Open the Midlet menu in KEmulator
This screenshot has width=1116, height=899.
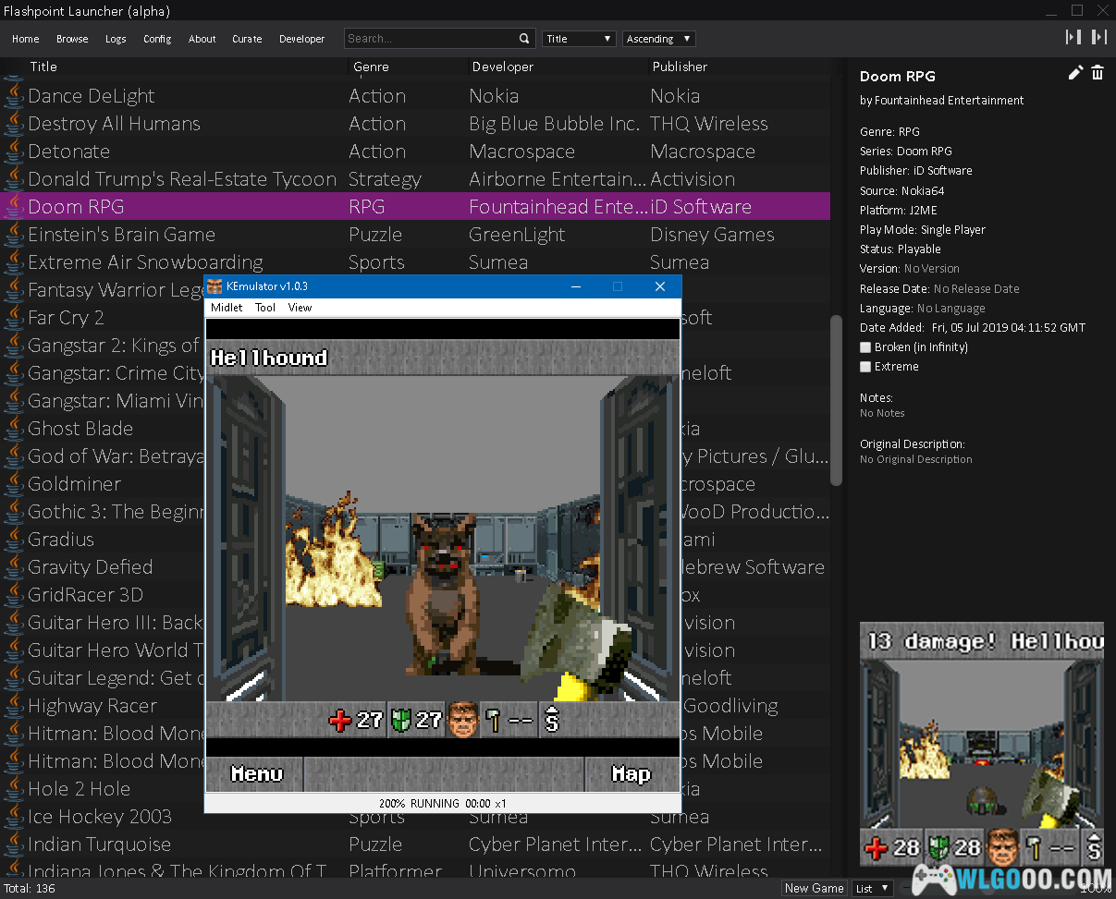pyautogui.click(x=227, y=308)
